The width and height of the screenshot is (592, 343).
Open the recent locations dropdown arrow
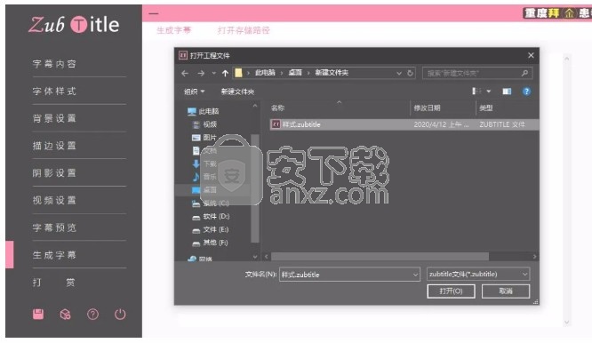click(x=213, y=73)
